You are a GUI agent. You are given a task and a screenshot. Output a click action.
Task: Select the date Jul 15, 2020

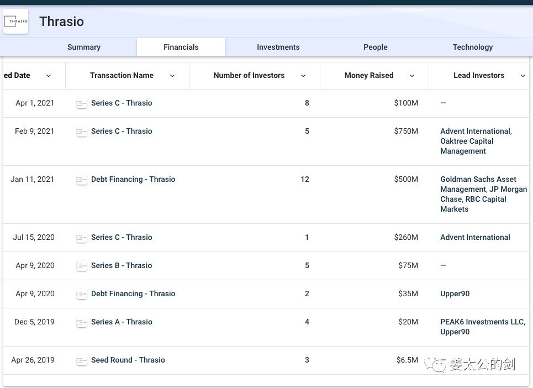(x=34, y=237)
